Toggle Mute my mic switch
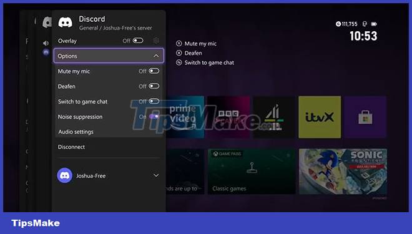This screenshot has height=234, width=412. pyautogui.click(x=154, y=71)
